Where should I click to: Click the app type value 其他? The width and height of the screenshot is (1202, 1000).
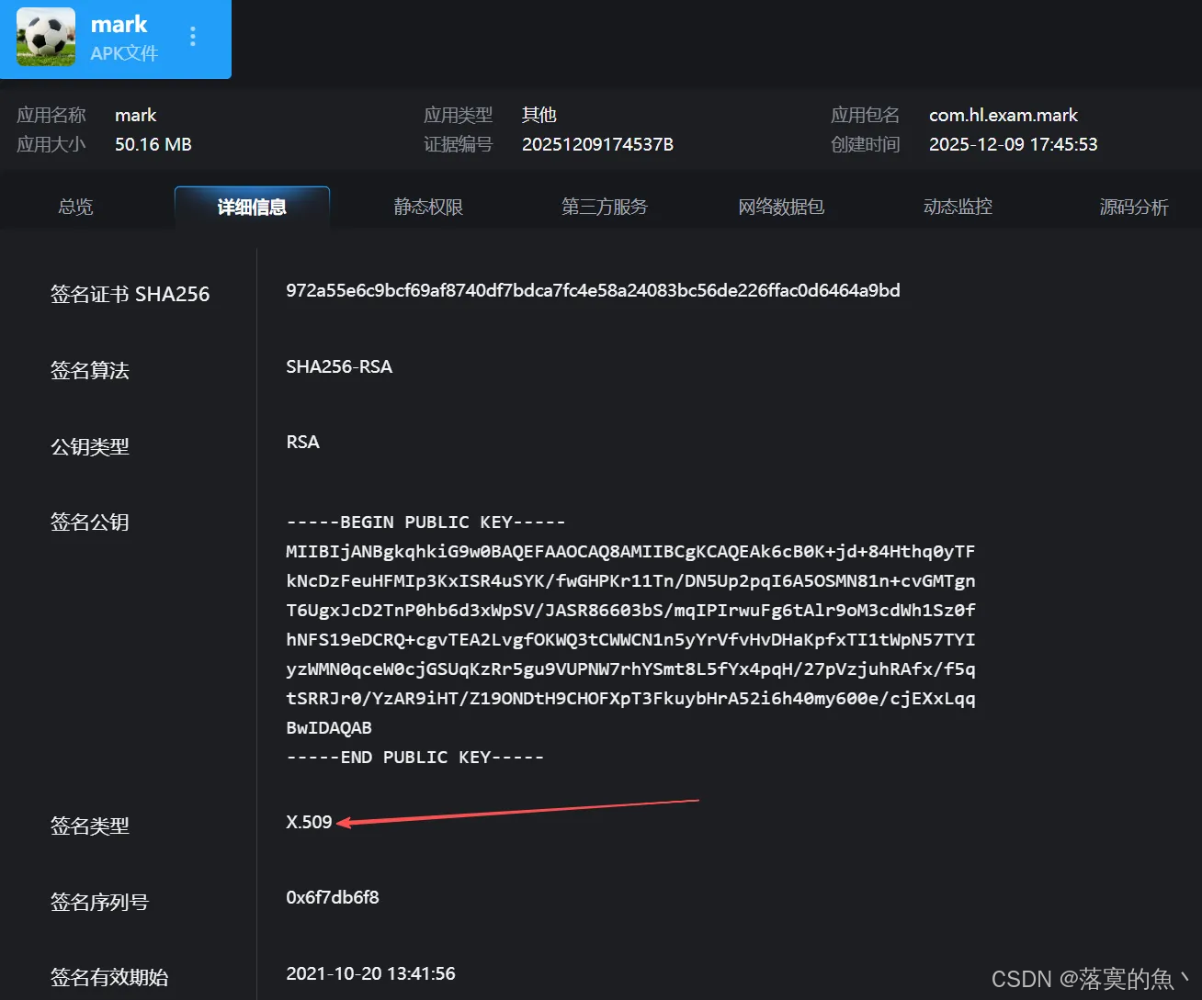tap(539, 115)
